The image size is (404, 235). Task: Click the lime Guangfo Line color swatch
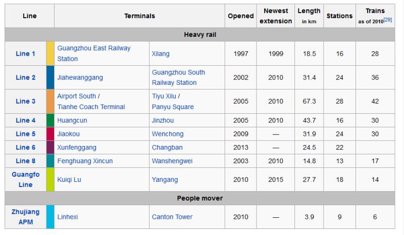coord(50,179)
